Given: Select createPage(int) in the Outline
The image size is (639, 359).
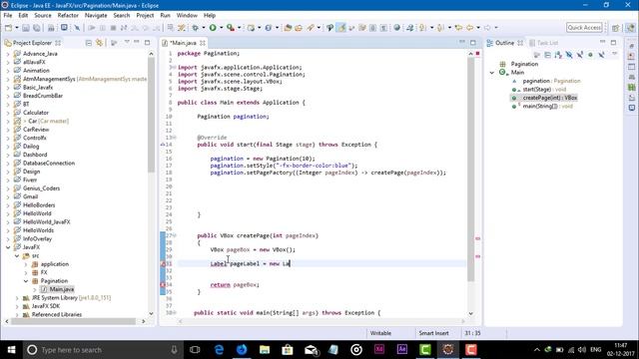Looking at the screenshot, I should coord(550,98).
